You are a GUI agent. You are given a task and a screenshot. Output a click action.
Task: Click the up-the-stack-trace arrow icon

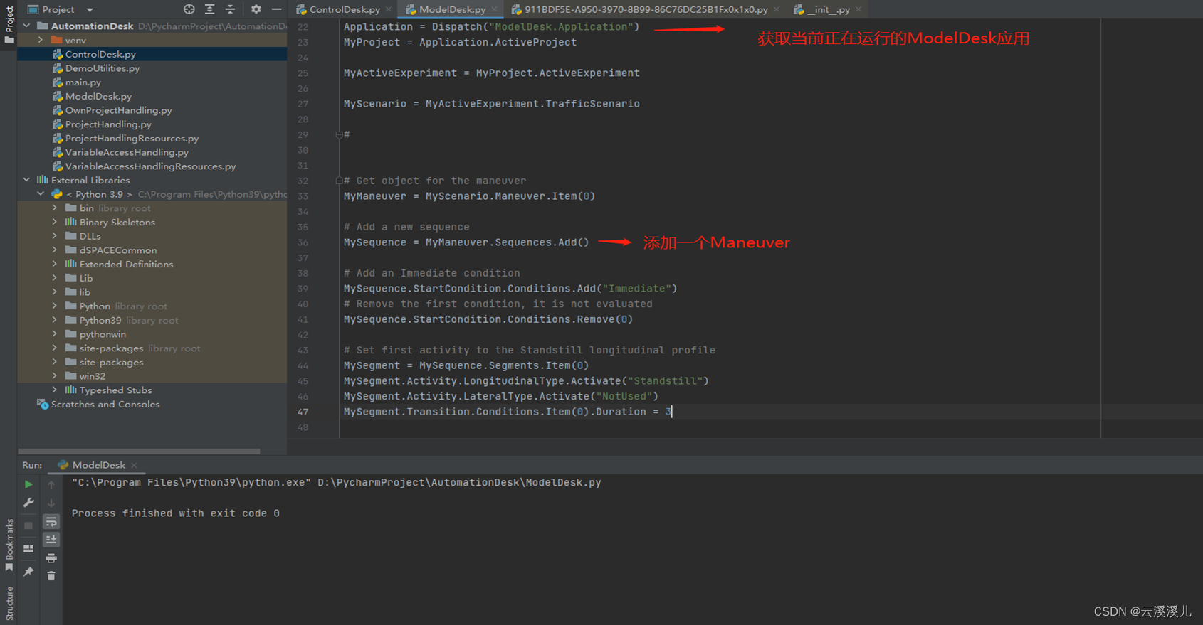pyautogui.click(x=51, y=484)
